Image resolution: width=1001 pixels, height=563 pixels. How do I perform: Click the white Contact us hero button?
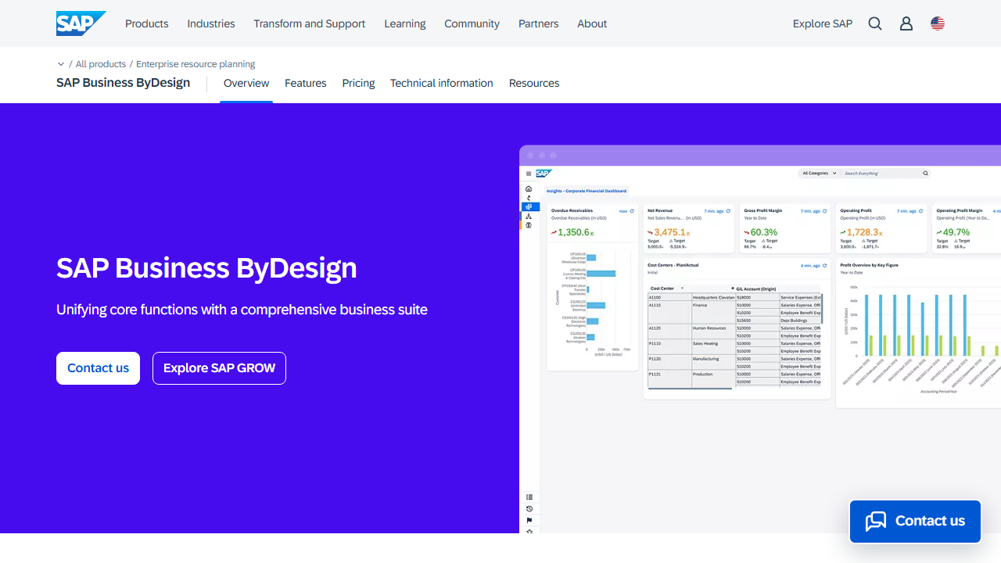[99, 368]
